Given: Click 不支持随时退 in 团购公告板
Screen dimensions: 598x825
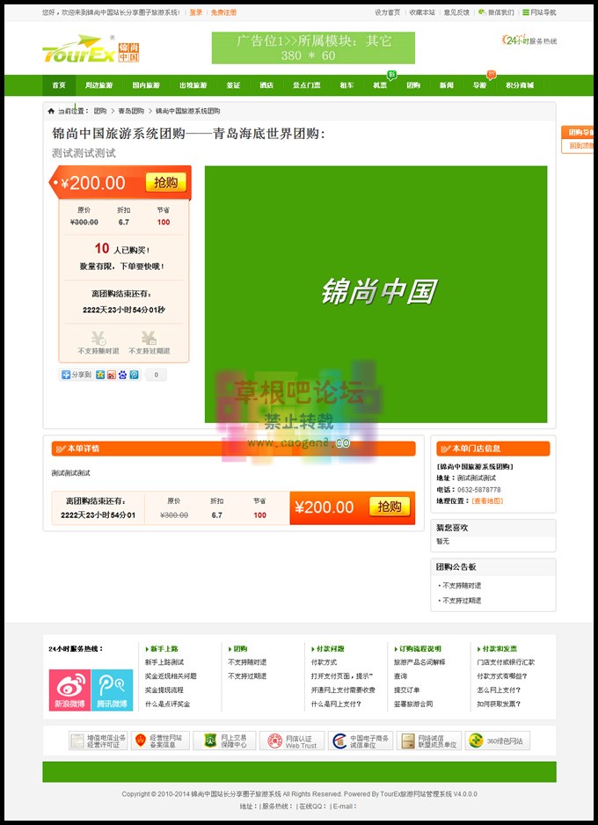Looking at the screenshot, I should [x=462, y=586].
